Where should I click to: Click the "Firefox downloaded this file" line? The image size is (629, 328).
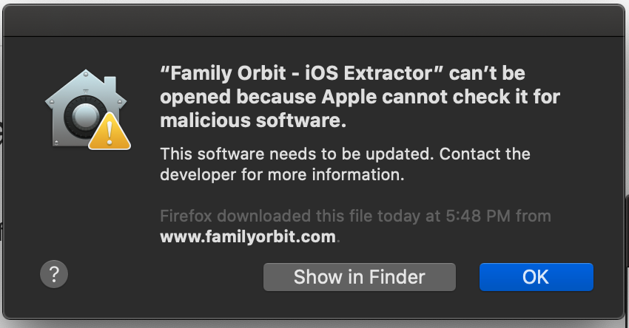[277, 217]
